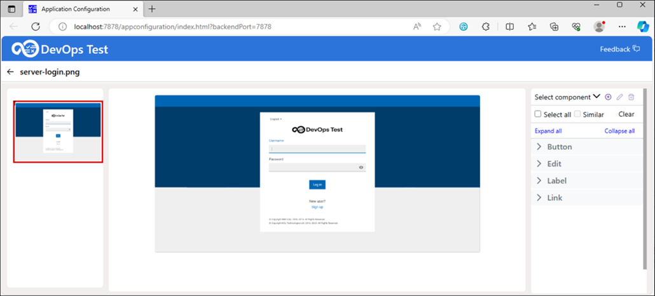This screenshot has width=655, height=296.
Task: Click the Sign up link in preview
Action: pyautogui.click(x=317, y=207)
